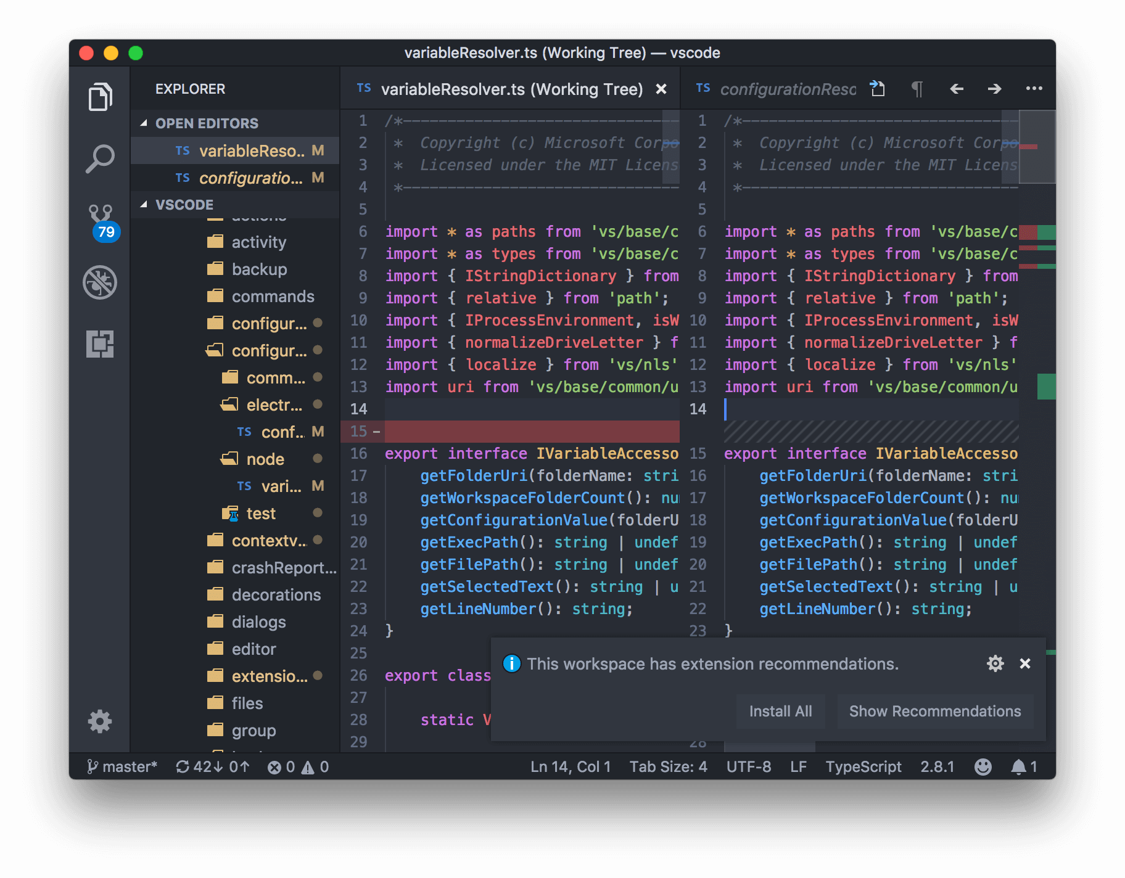This screenshot has height=878, width=1125.
Task: Open notification settings via its gear icon
Action: pos(995,664)
